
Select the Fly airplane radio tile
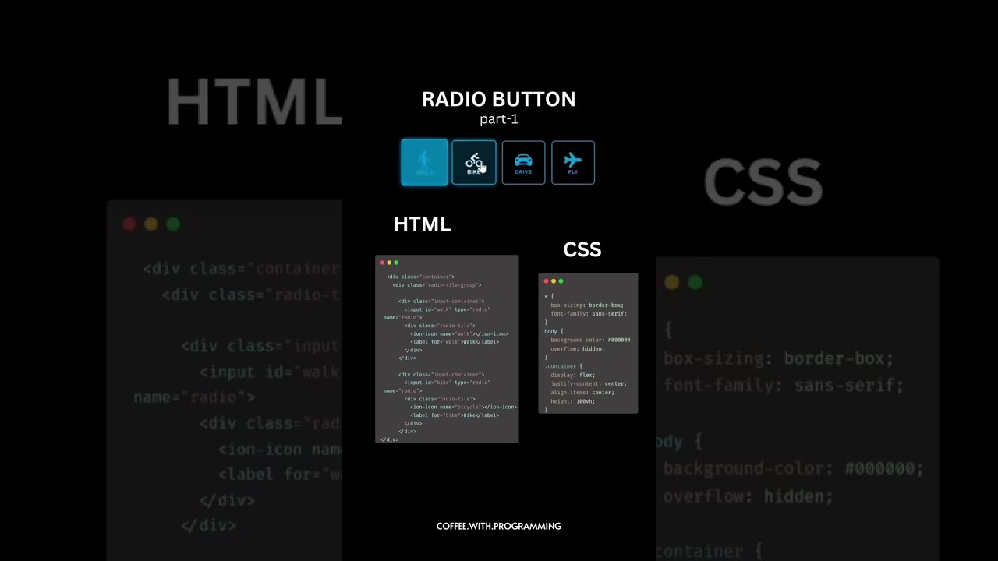(573, 162)
